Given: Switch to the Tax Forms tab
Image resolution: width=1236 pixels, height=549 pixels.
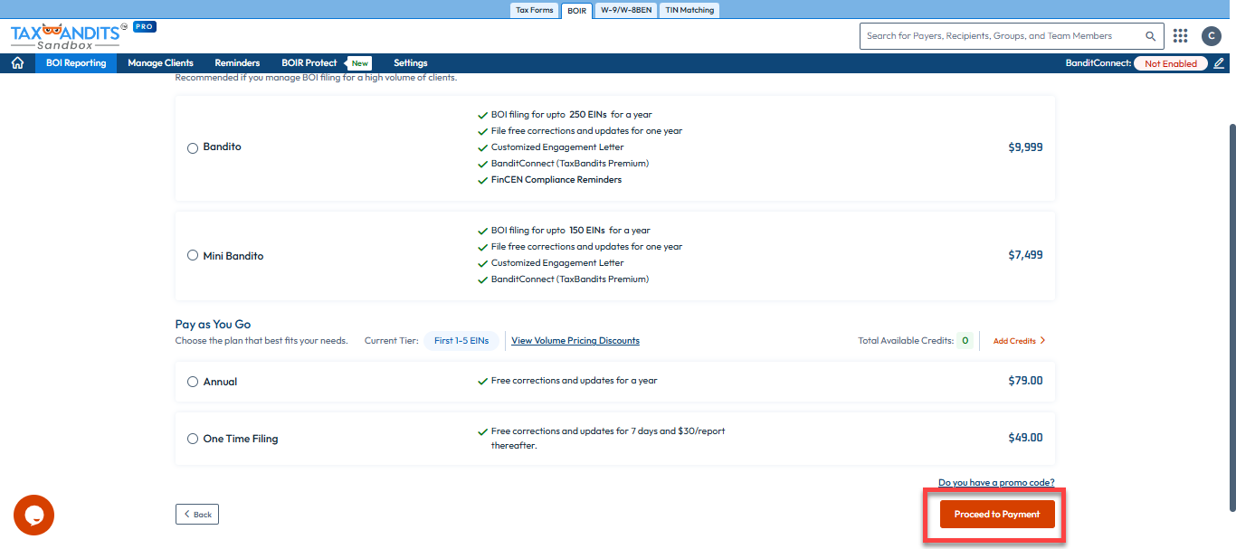Looking at the screenshot, I should tap(534, 10).
